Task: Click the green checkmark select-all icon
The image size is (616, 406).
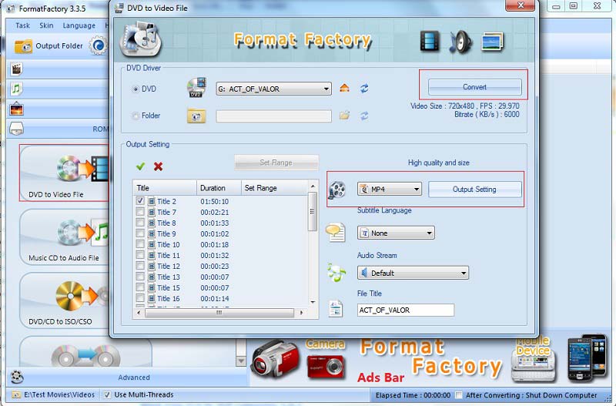Action: pyautogui.click(x=140, y=166)
